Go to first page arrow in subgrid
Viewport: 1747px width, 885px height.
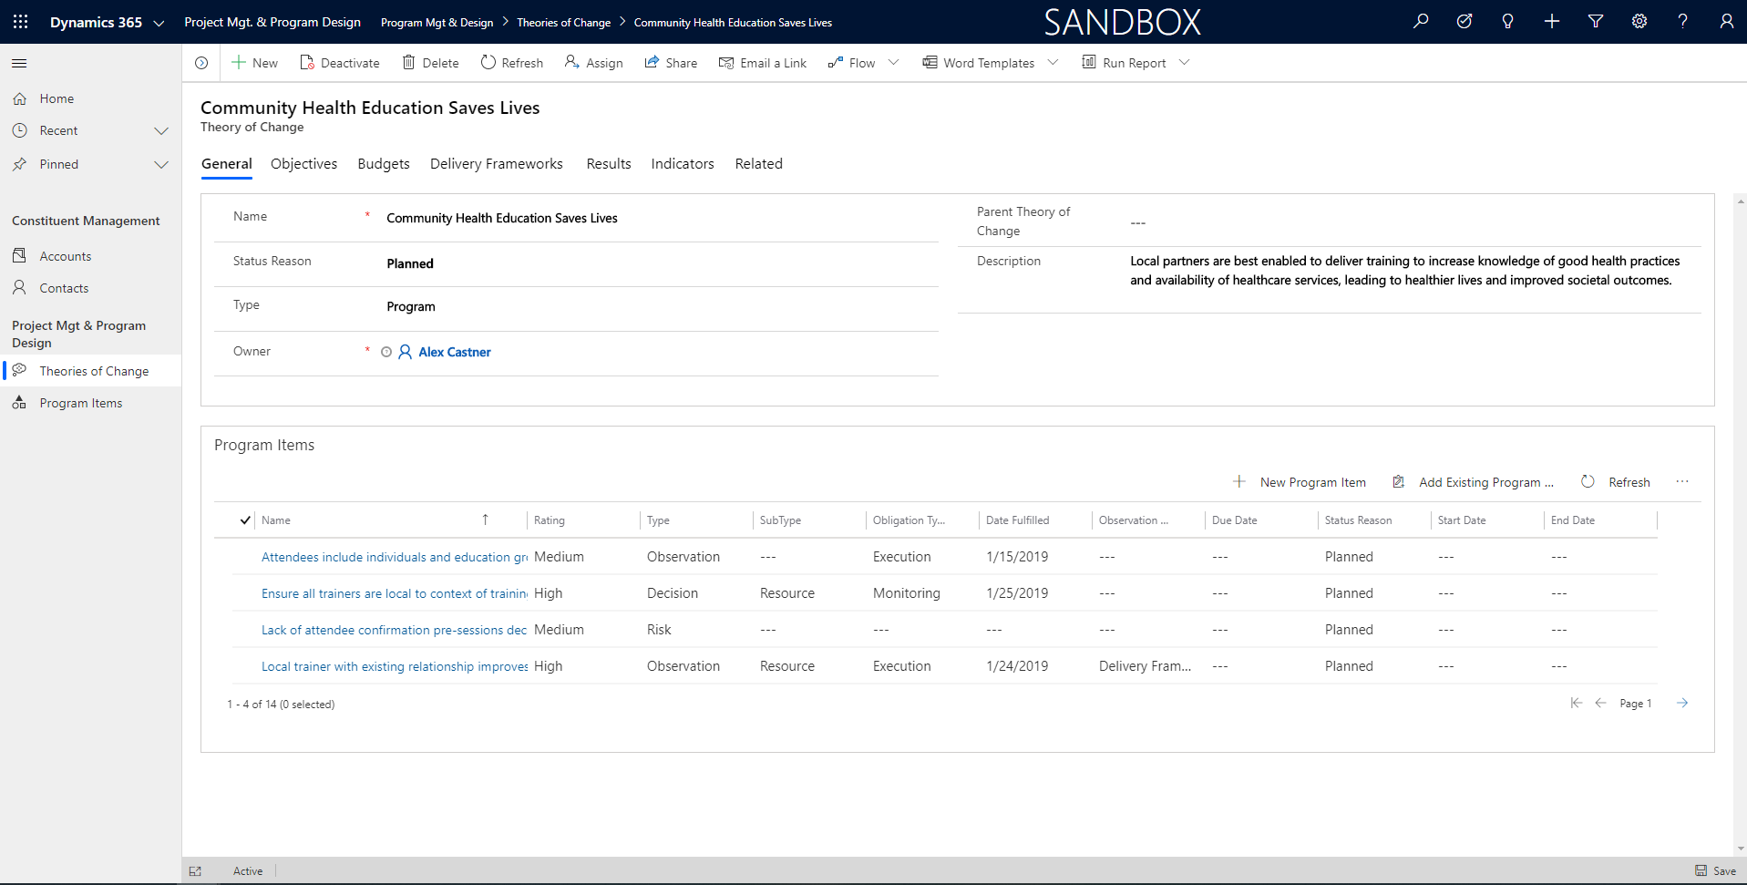pyautogui.click(x=1576, y=703)
